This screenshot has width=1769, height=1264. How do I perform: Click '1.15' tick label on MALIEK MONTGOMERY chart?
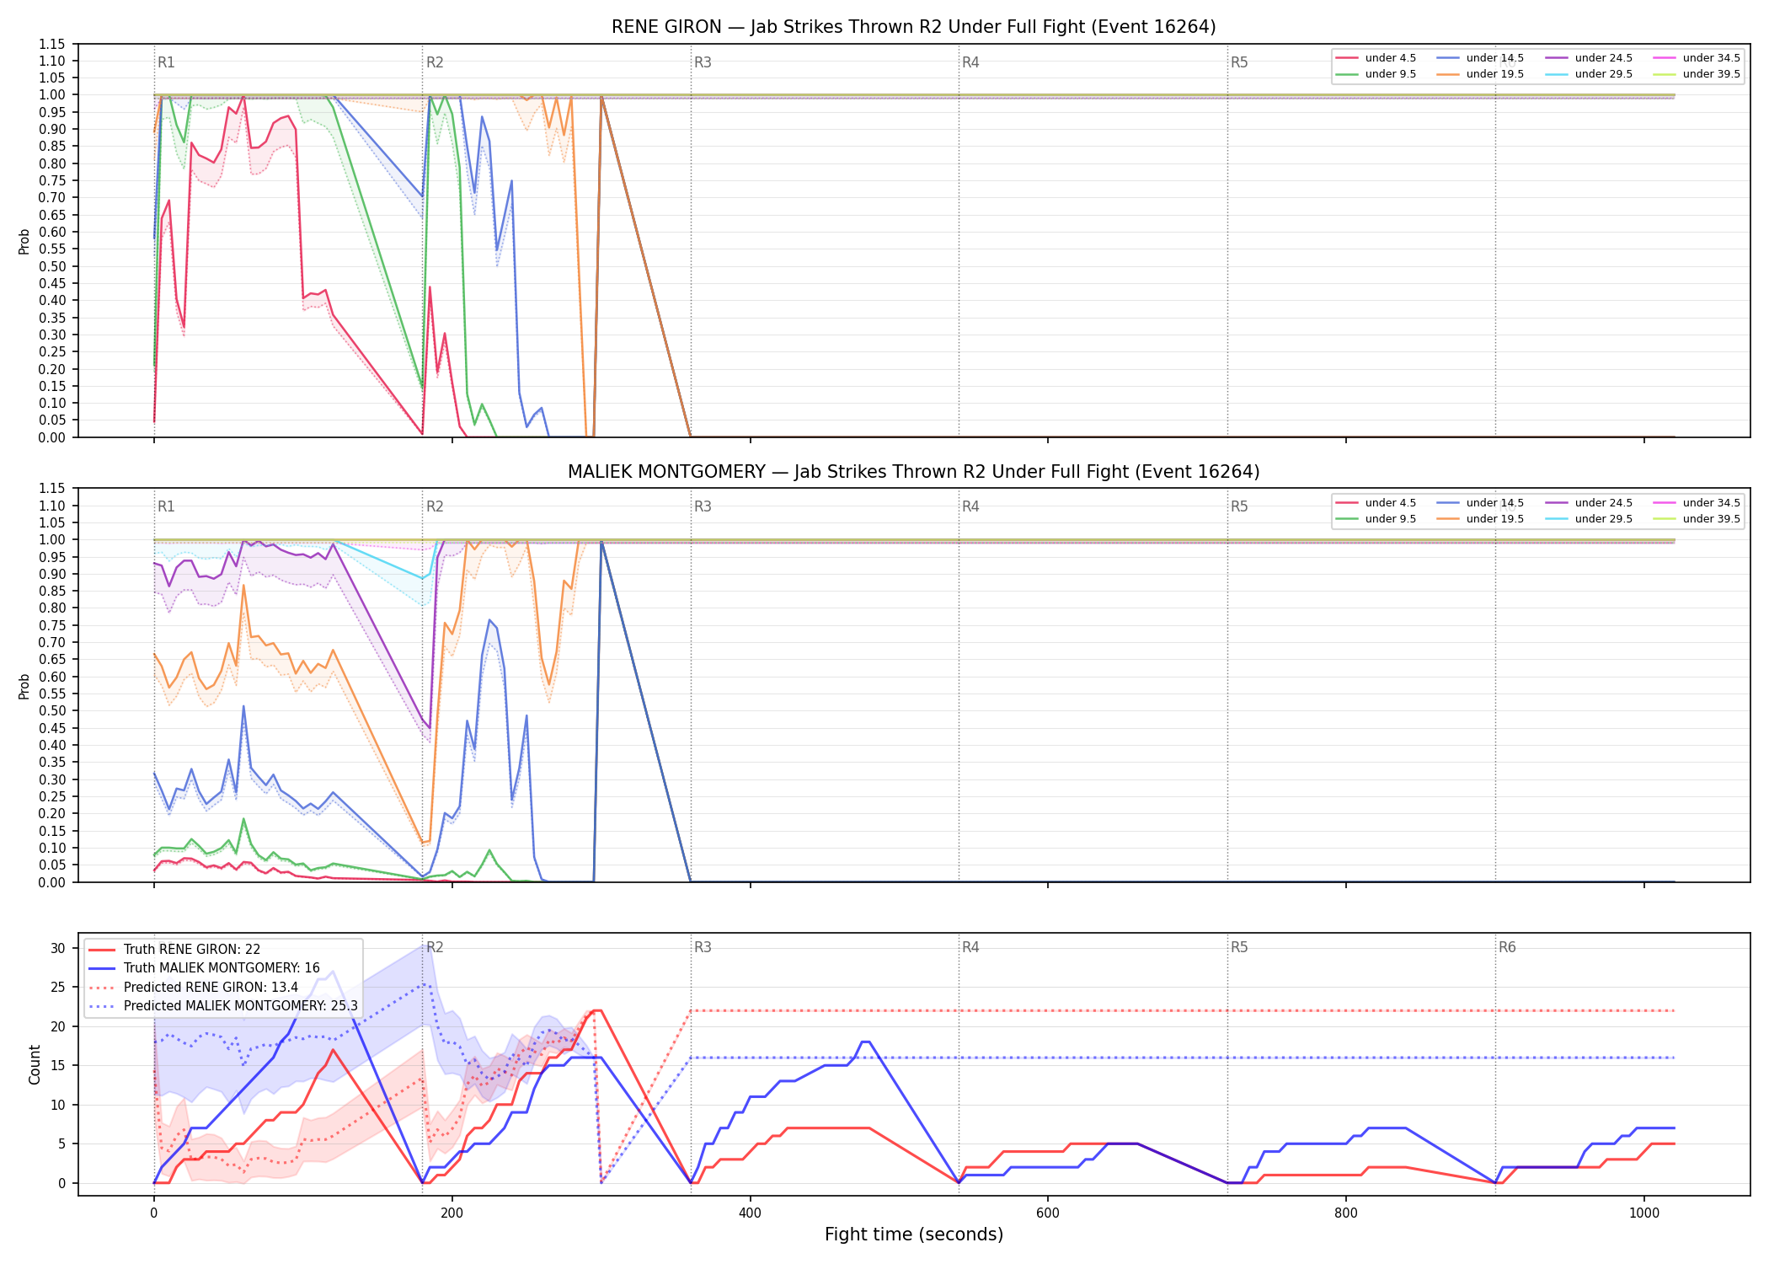click(x=52, y=488)
